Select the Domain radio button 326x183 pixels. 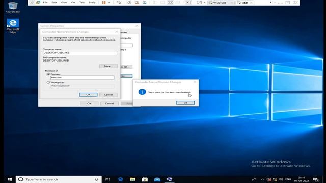pyautogui.click(x=48, y=74)
